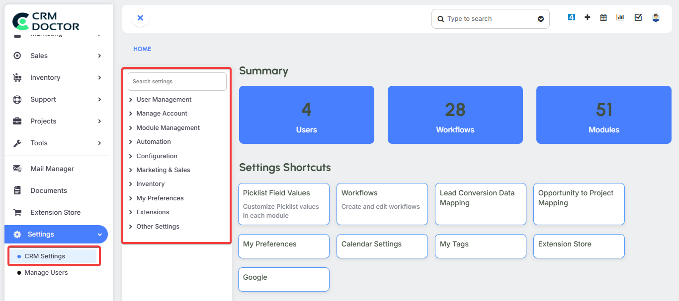Image resolution: width=679 pixels, height=301 pixels.
Task: Select Manage Users under Settings
Action: click(46, 273)
